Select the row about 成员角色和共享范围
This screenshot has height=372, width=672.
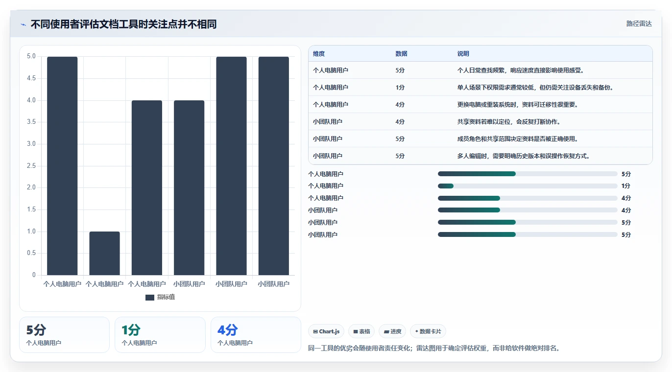click(480, 139)
